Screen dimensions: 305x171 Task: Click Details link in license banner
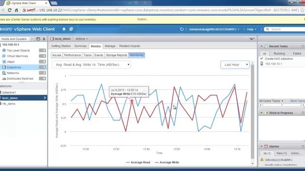pyautogui.click(x=143, y=19)
